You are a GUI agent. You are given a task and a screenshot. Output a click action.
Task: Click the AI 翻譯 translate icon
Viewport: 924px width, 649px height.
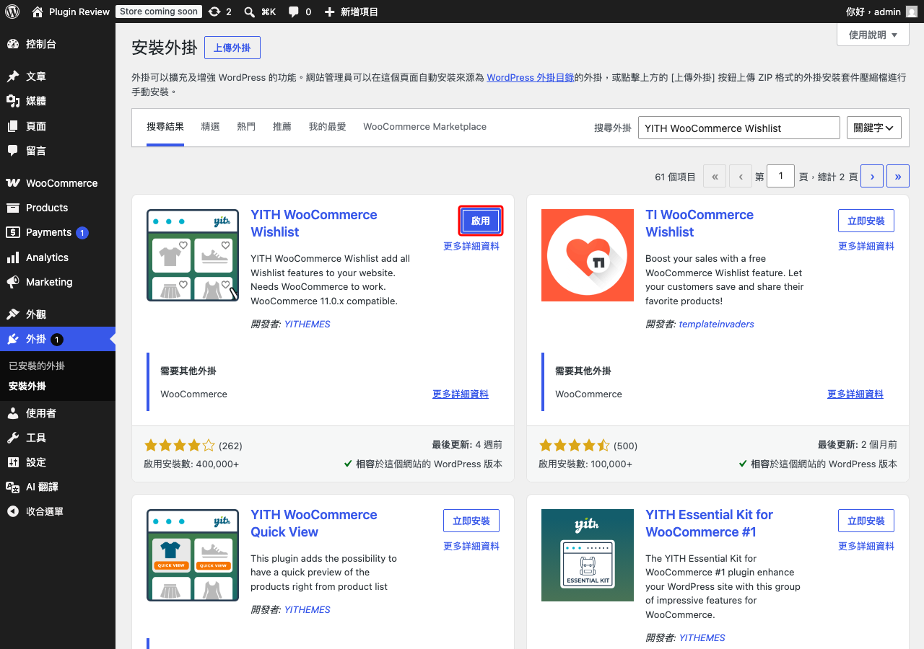tap(13, 487)
